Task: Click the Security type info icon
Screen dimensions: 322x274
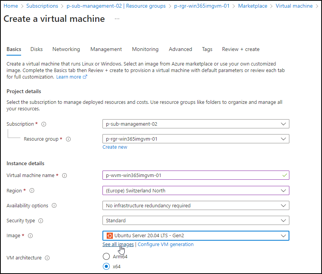Action: click(x=41, y=221)
